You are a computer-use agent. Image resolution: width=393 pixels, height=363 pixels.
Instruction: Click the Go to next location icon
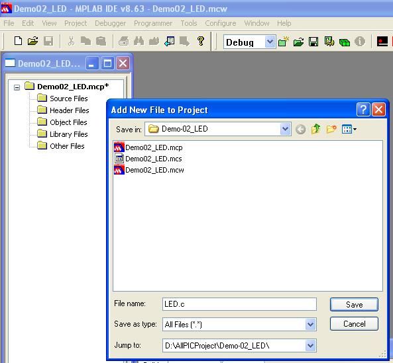point(184,41)
